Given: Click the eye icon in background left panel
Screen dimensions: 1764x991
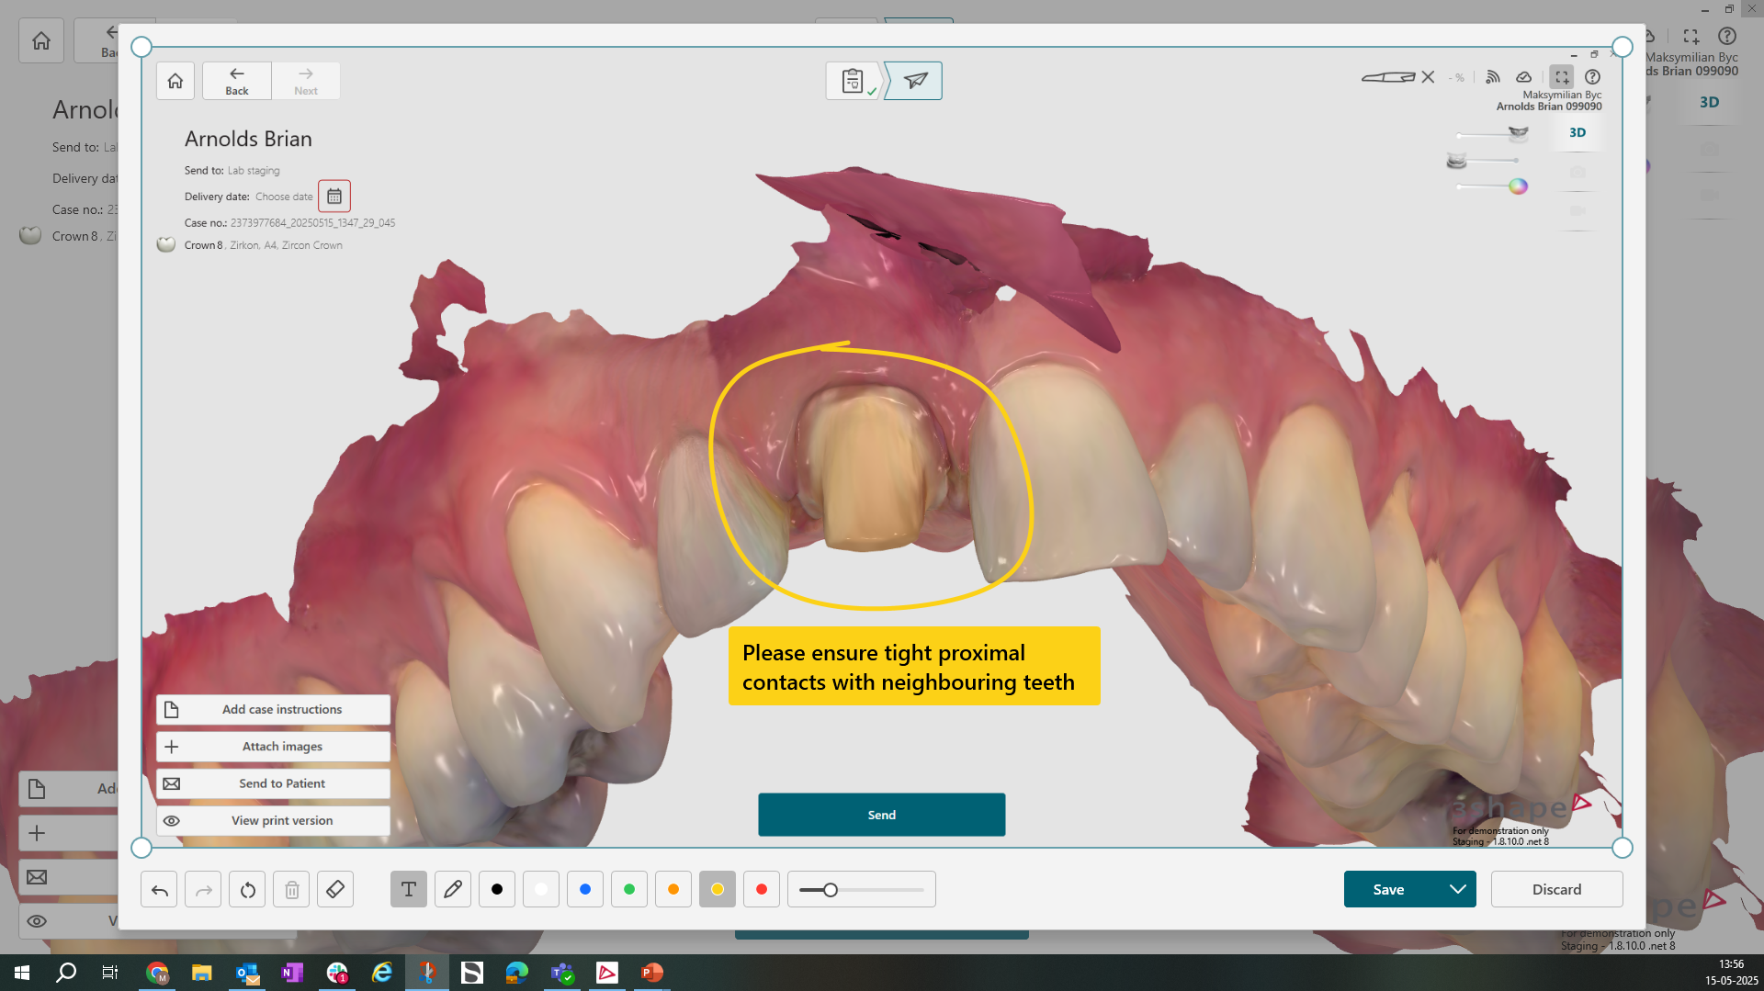Looking at the screenshot, I should pos(37,921).
